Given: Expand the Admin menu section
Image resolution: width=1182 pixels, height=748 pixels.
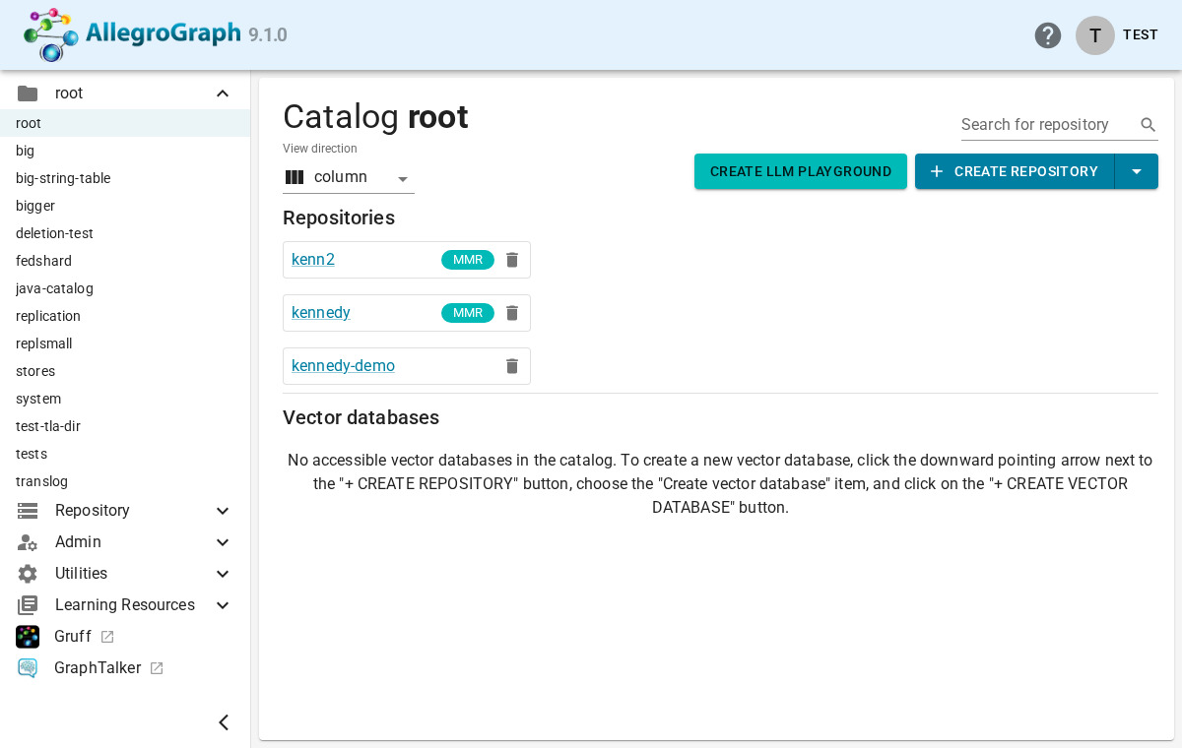Looking at the screenshot, I should [x=223, y=542].
